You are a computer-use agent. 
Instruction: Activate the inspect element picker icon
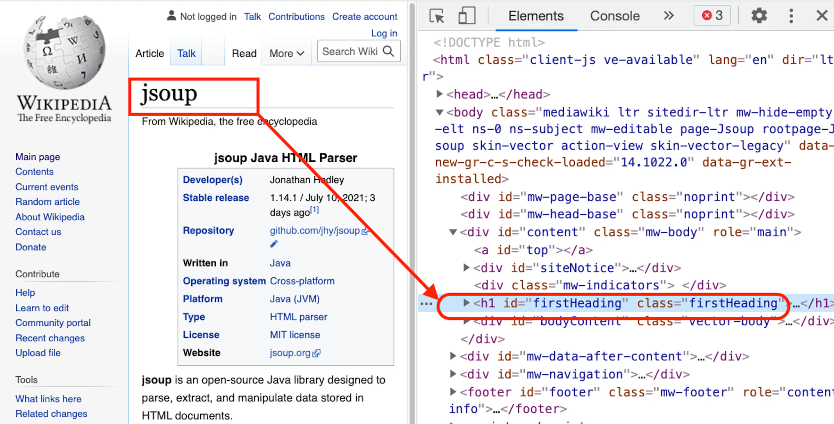437,16
